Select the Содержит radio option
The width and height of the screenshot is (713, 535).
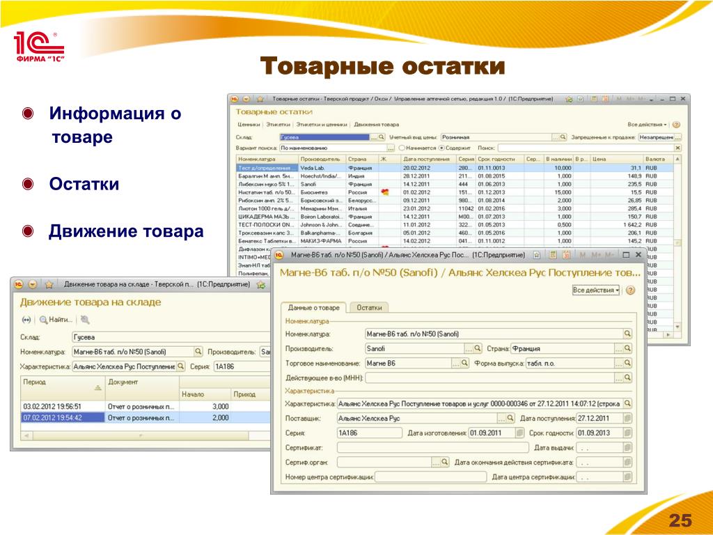click(x=441, y=148)
